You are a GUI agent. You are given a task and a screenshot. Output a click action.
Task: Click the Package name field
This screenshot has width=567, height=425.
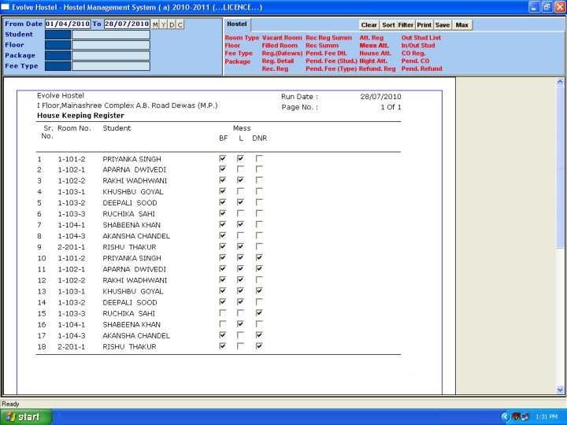[x=111, y=56]
